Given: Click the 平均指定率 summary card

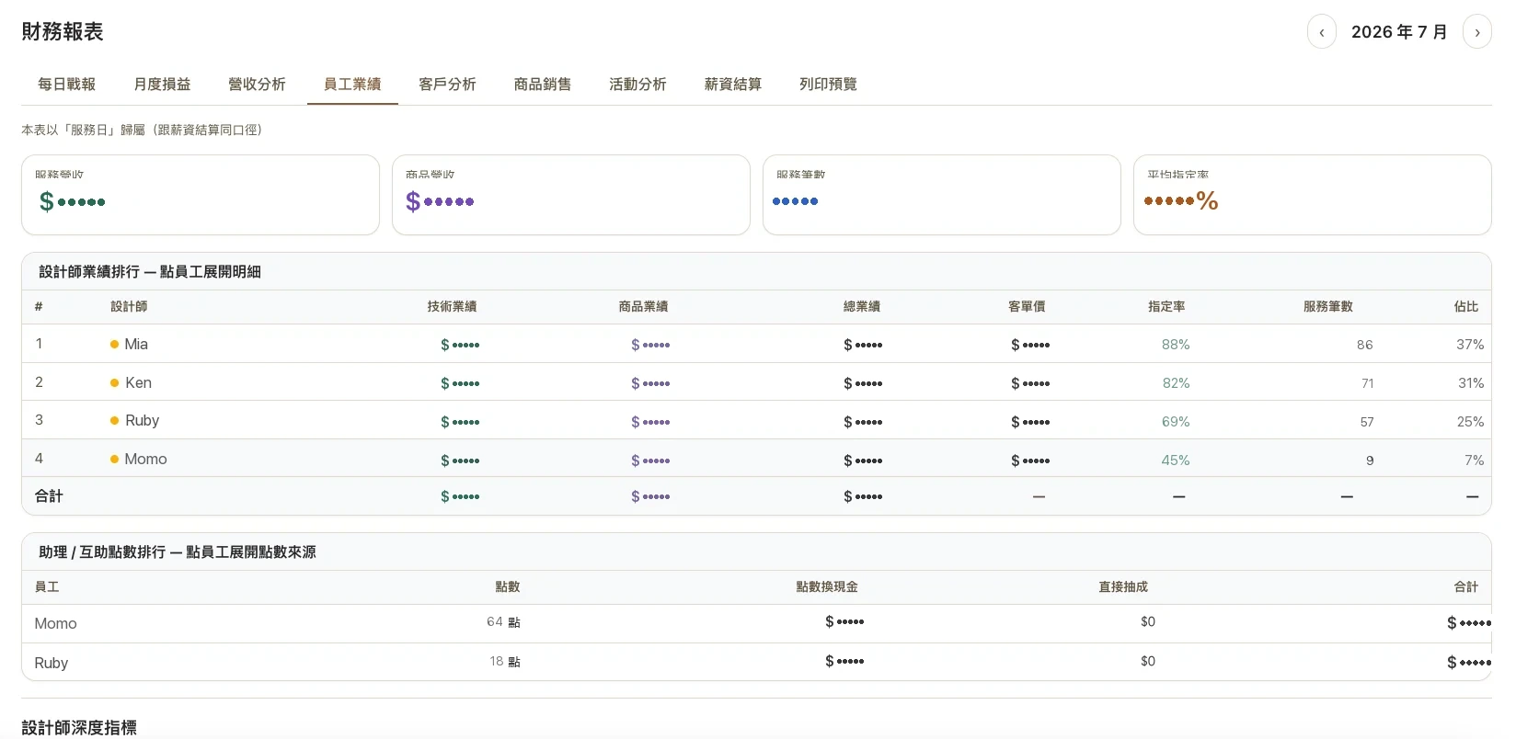Looking at the screenshot, I should [1313, 195].
